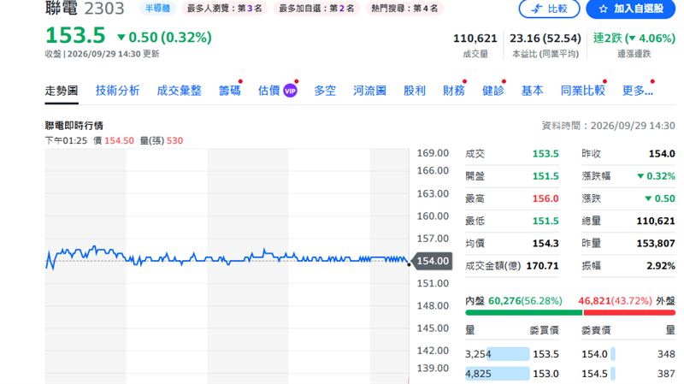This screenshot has height=384, width=684.
Task: Click the 0.50 (0.32%) change value
Action: [x=164, y=38]
